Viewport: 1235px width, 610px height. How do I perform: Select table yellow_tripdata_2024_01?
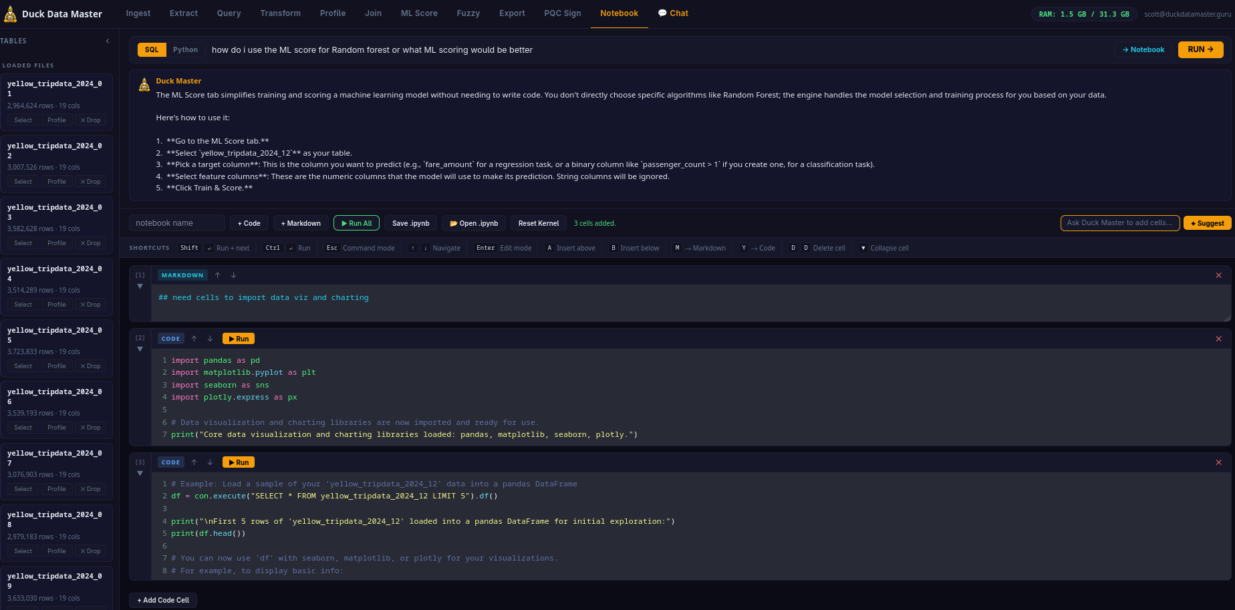[x=23, y=120]
